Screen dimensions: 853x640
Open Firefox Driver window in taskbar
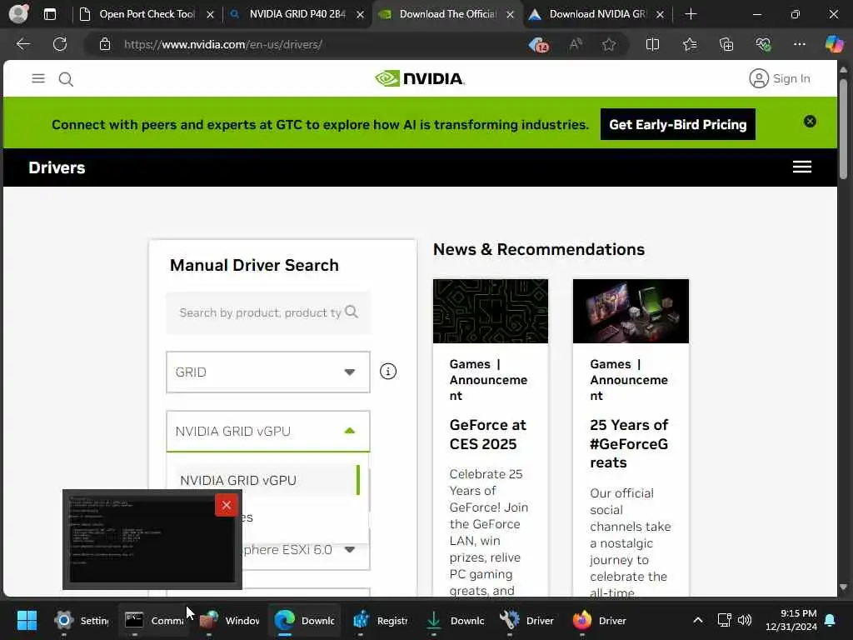600,620
